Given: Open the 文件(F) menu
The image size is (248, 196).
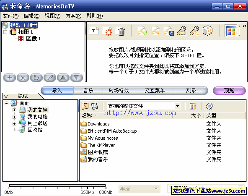Looking at the screenshot, I should [10, 16].
